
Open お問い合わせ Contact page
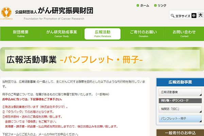pyautogui.click(x=184, y=34)
